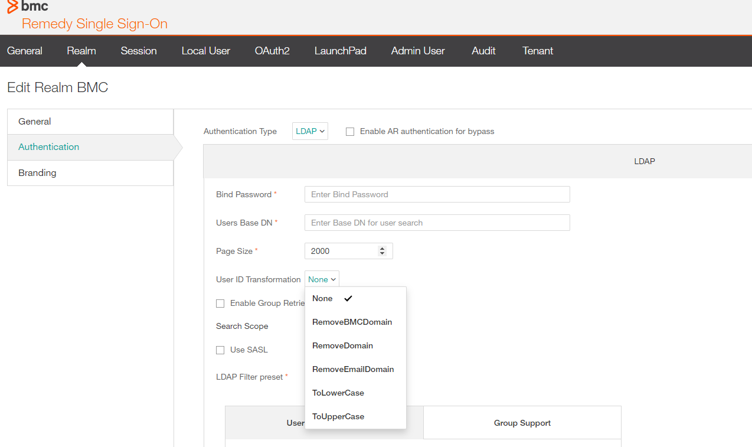Tick the Enable Group Retrieval checkbox
The height and width of the screenshot is (447, 752).
click(220, 304)
